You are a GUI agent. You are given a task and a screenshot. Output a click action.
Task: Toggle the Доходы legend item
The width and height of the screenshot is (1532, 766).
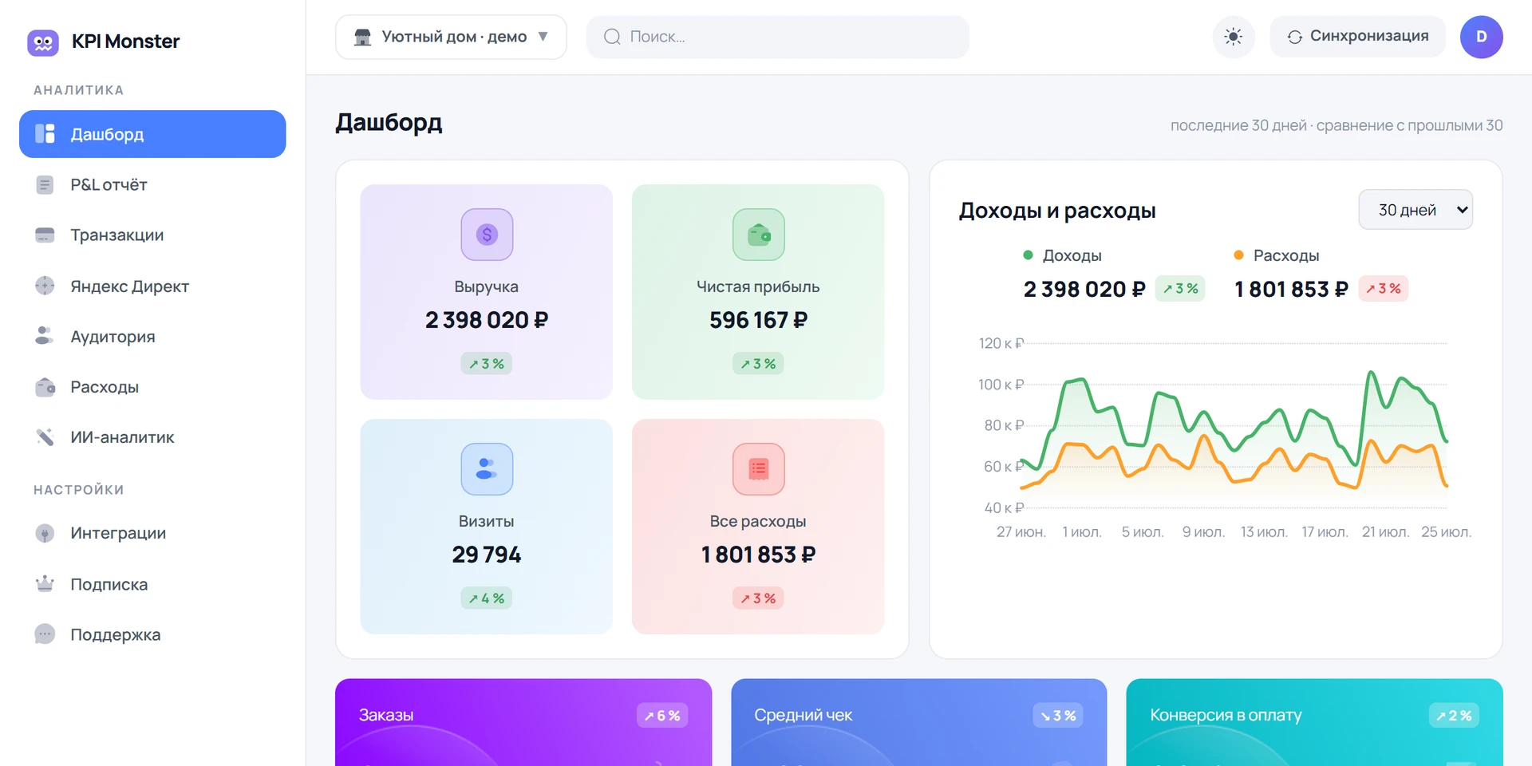pyautogui.click(x=1063, y=255)
